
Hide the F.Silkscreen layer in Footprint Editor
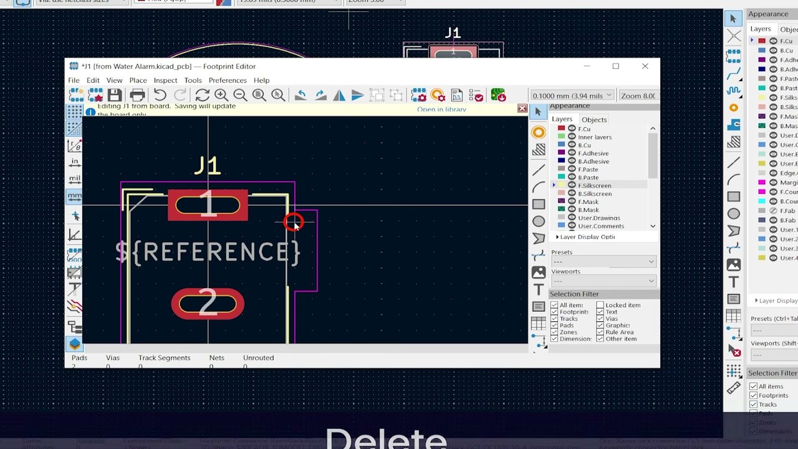(x=572, y=186)
